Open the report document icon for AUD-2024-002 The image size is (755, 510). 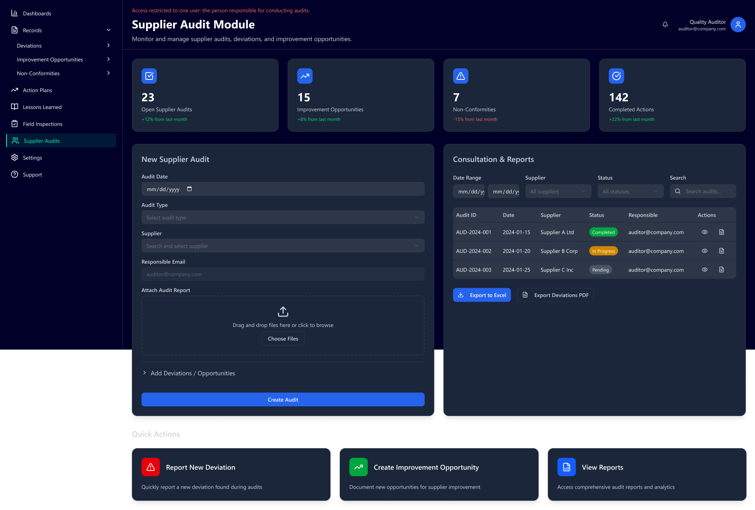tap(721, 251)
